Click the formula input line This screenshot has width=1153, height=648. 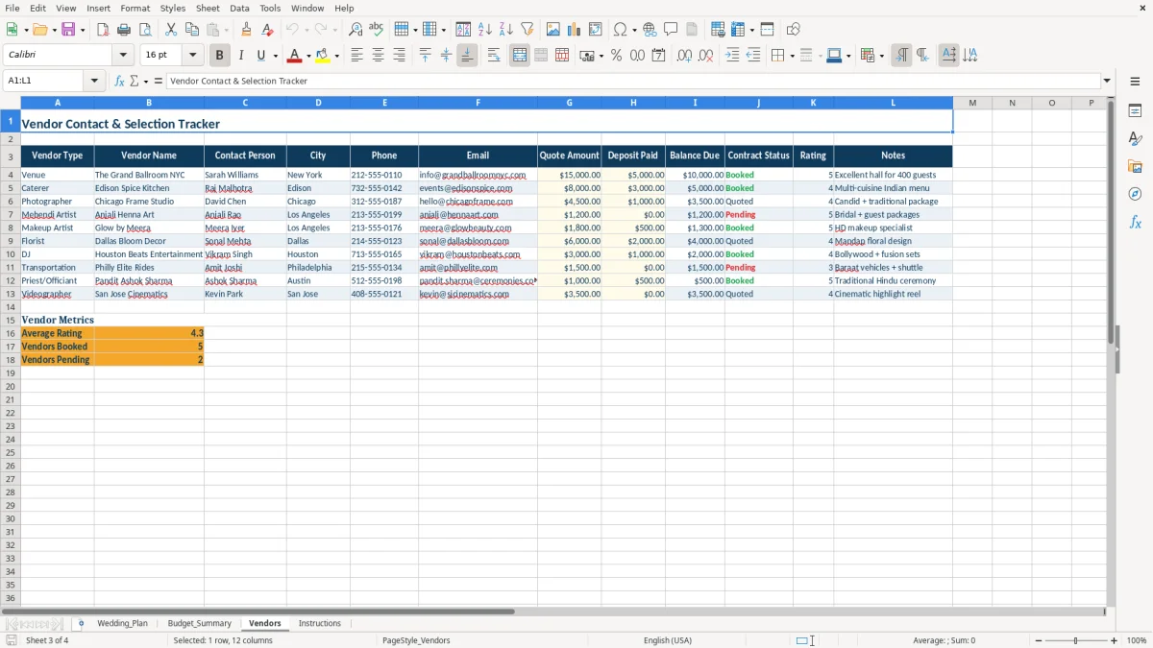[x=633, y=82]
